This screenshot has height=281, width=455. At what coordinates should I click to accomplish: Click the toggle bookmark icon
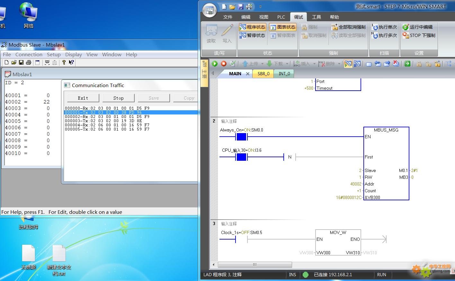[369, 64]
